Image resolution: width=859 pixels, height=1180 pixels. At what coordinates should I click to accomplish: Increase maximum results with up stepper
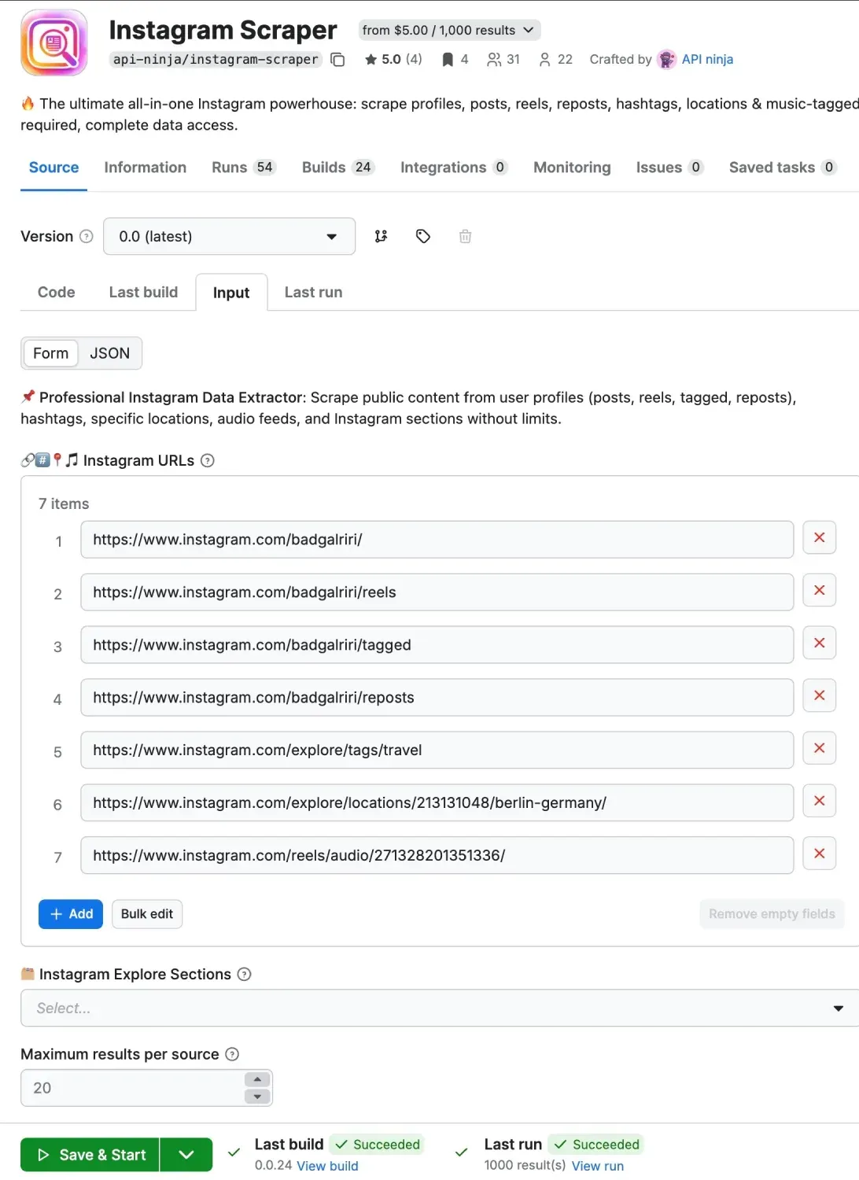click(257, 1079)
